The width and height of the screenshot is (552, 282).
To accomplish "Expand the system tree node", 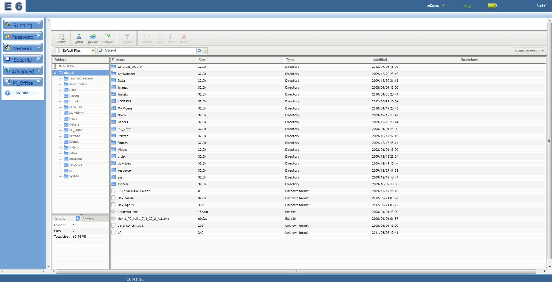I will click(x=60, y=176).
